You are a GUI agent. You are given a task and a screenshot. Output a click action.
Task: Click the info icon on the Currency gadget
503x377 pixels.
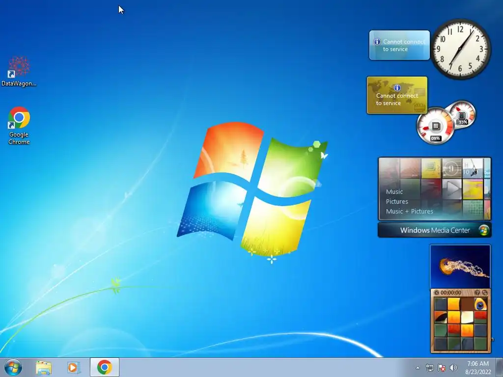point(397,87)
